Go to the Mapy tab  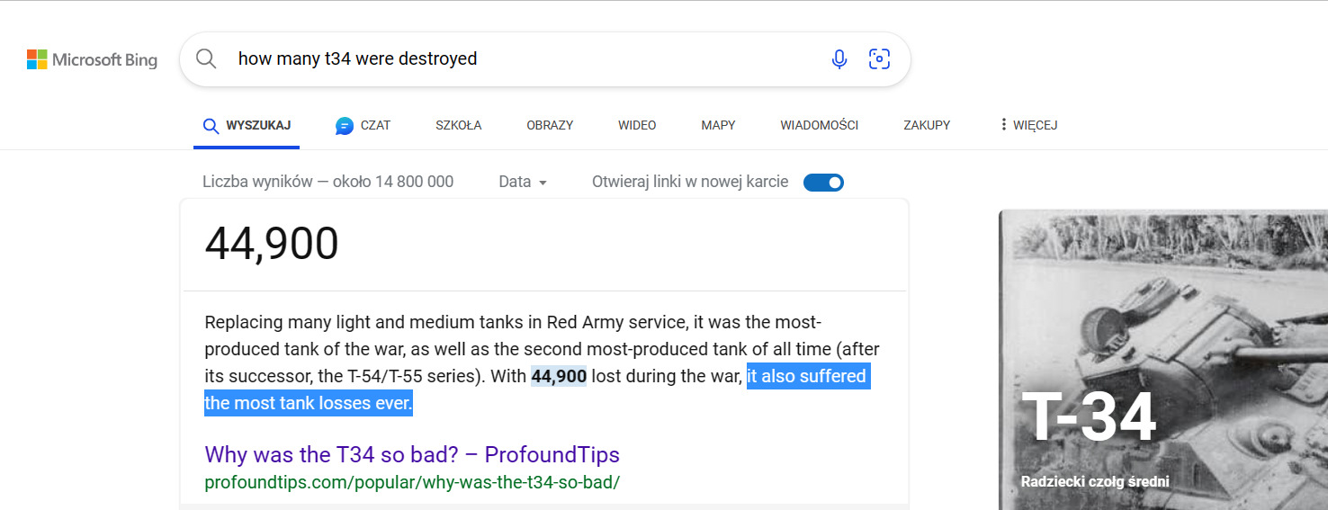tap(718, 125)
